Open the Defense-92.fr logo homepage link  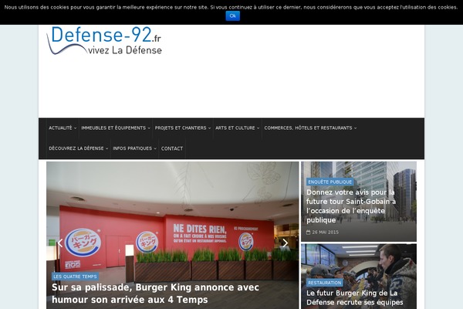pyautogui.click(x=104, y=41)
